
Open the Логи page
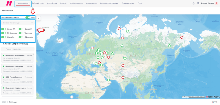[140, 3]
